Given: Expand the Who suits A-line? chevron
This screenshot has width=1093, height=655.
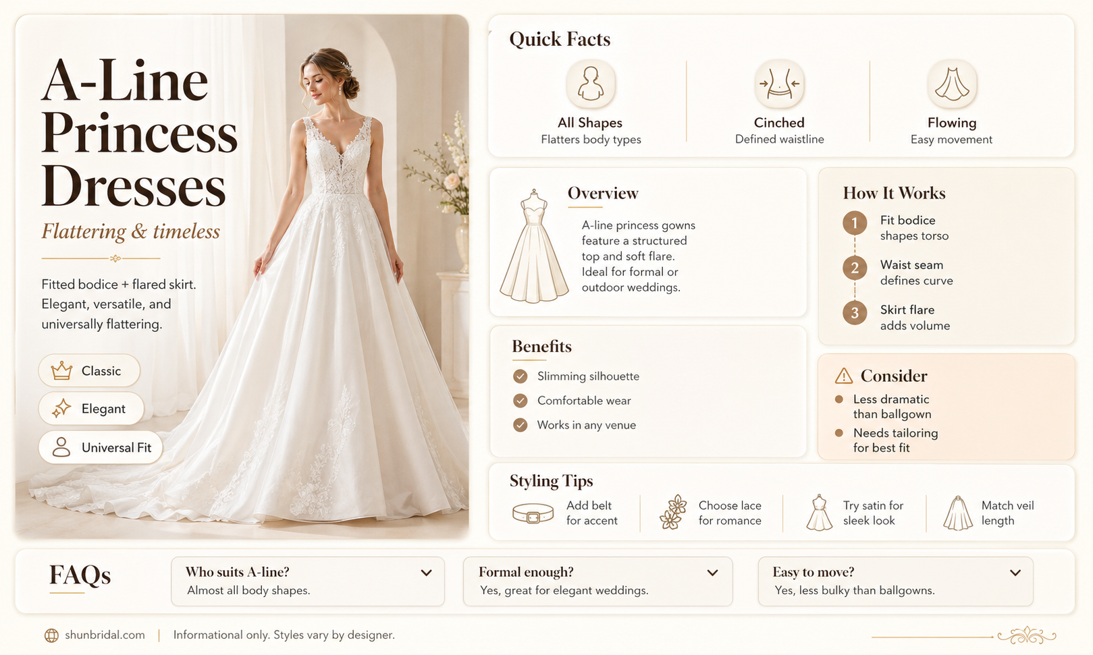Looking at the screenshot, I should [x=427, y=573].
